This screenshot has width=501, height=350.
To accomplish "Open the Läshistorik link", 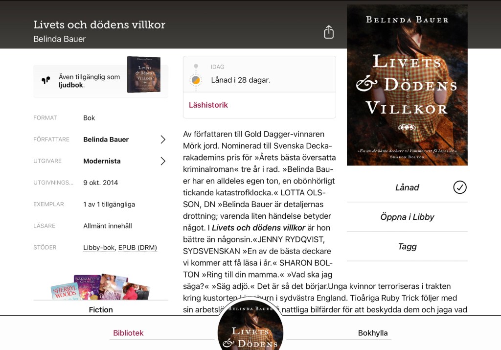I will (x=208, y=105).
